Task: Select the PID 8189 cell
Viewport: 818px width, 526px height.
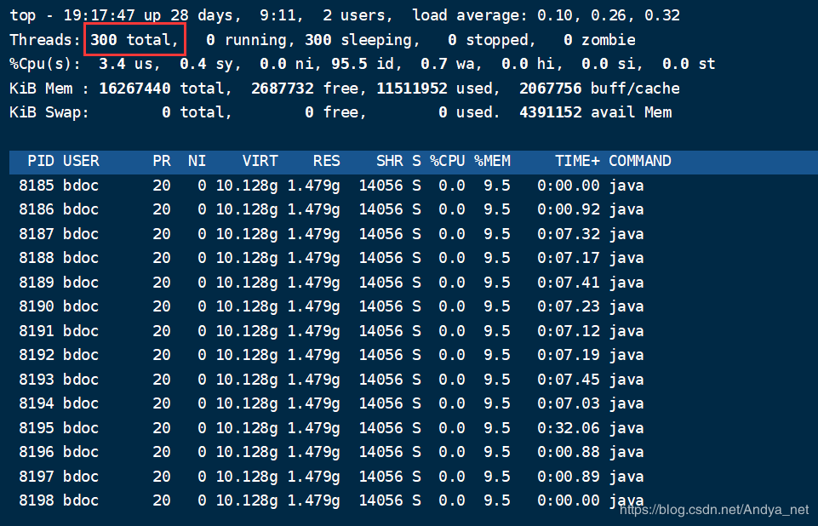Action: 37,283
